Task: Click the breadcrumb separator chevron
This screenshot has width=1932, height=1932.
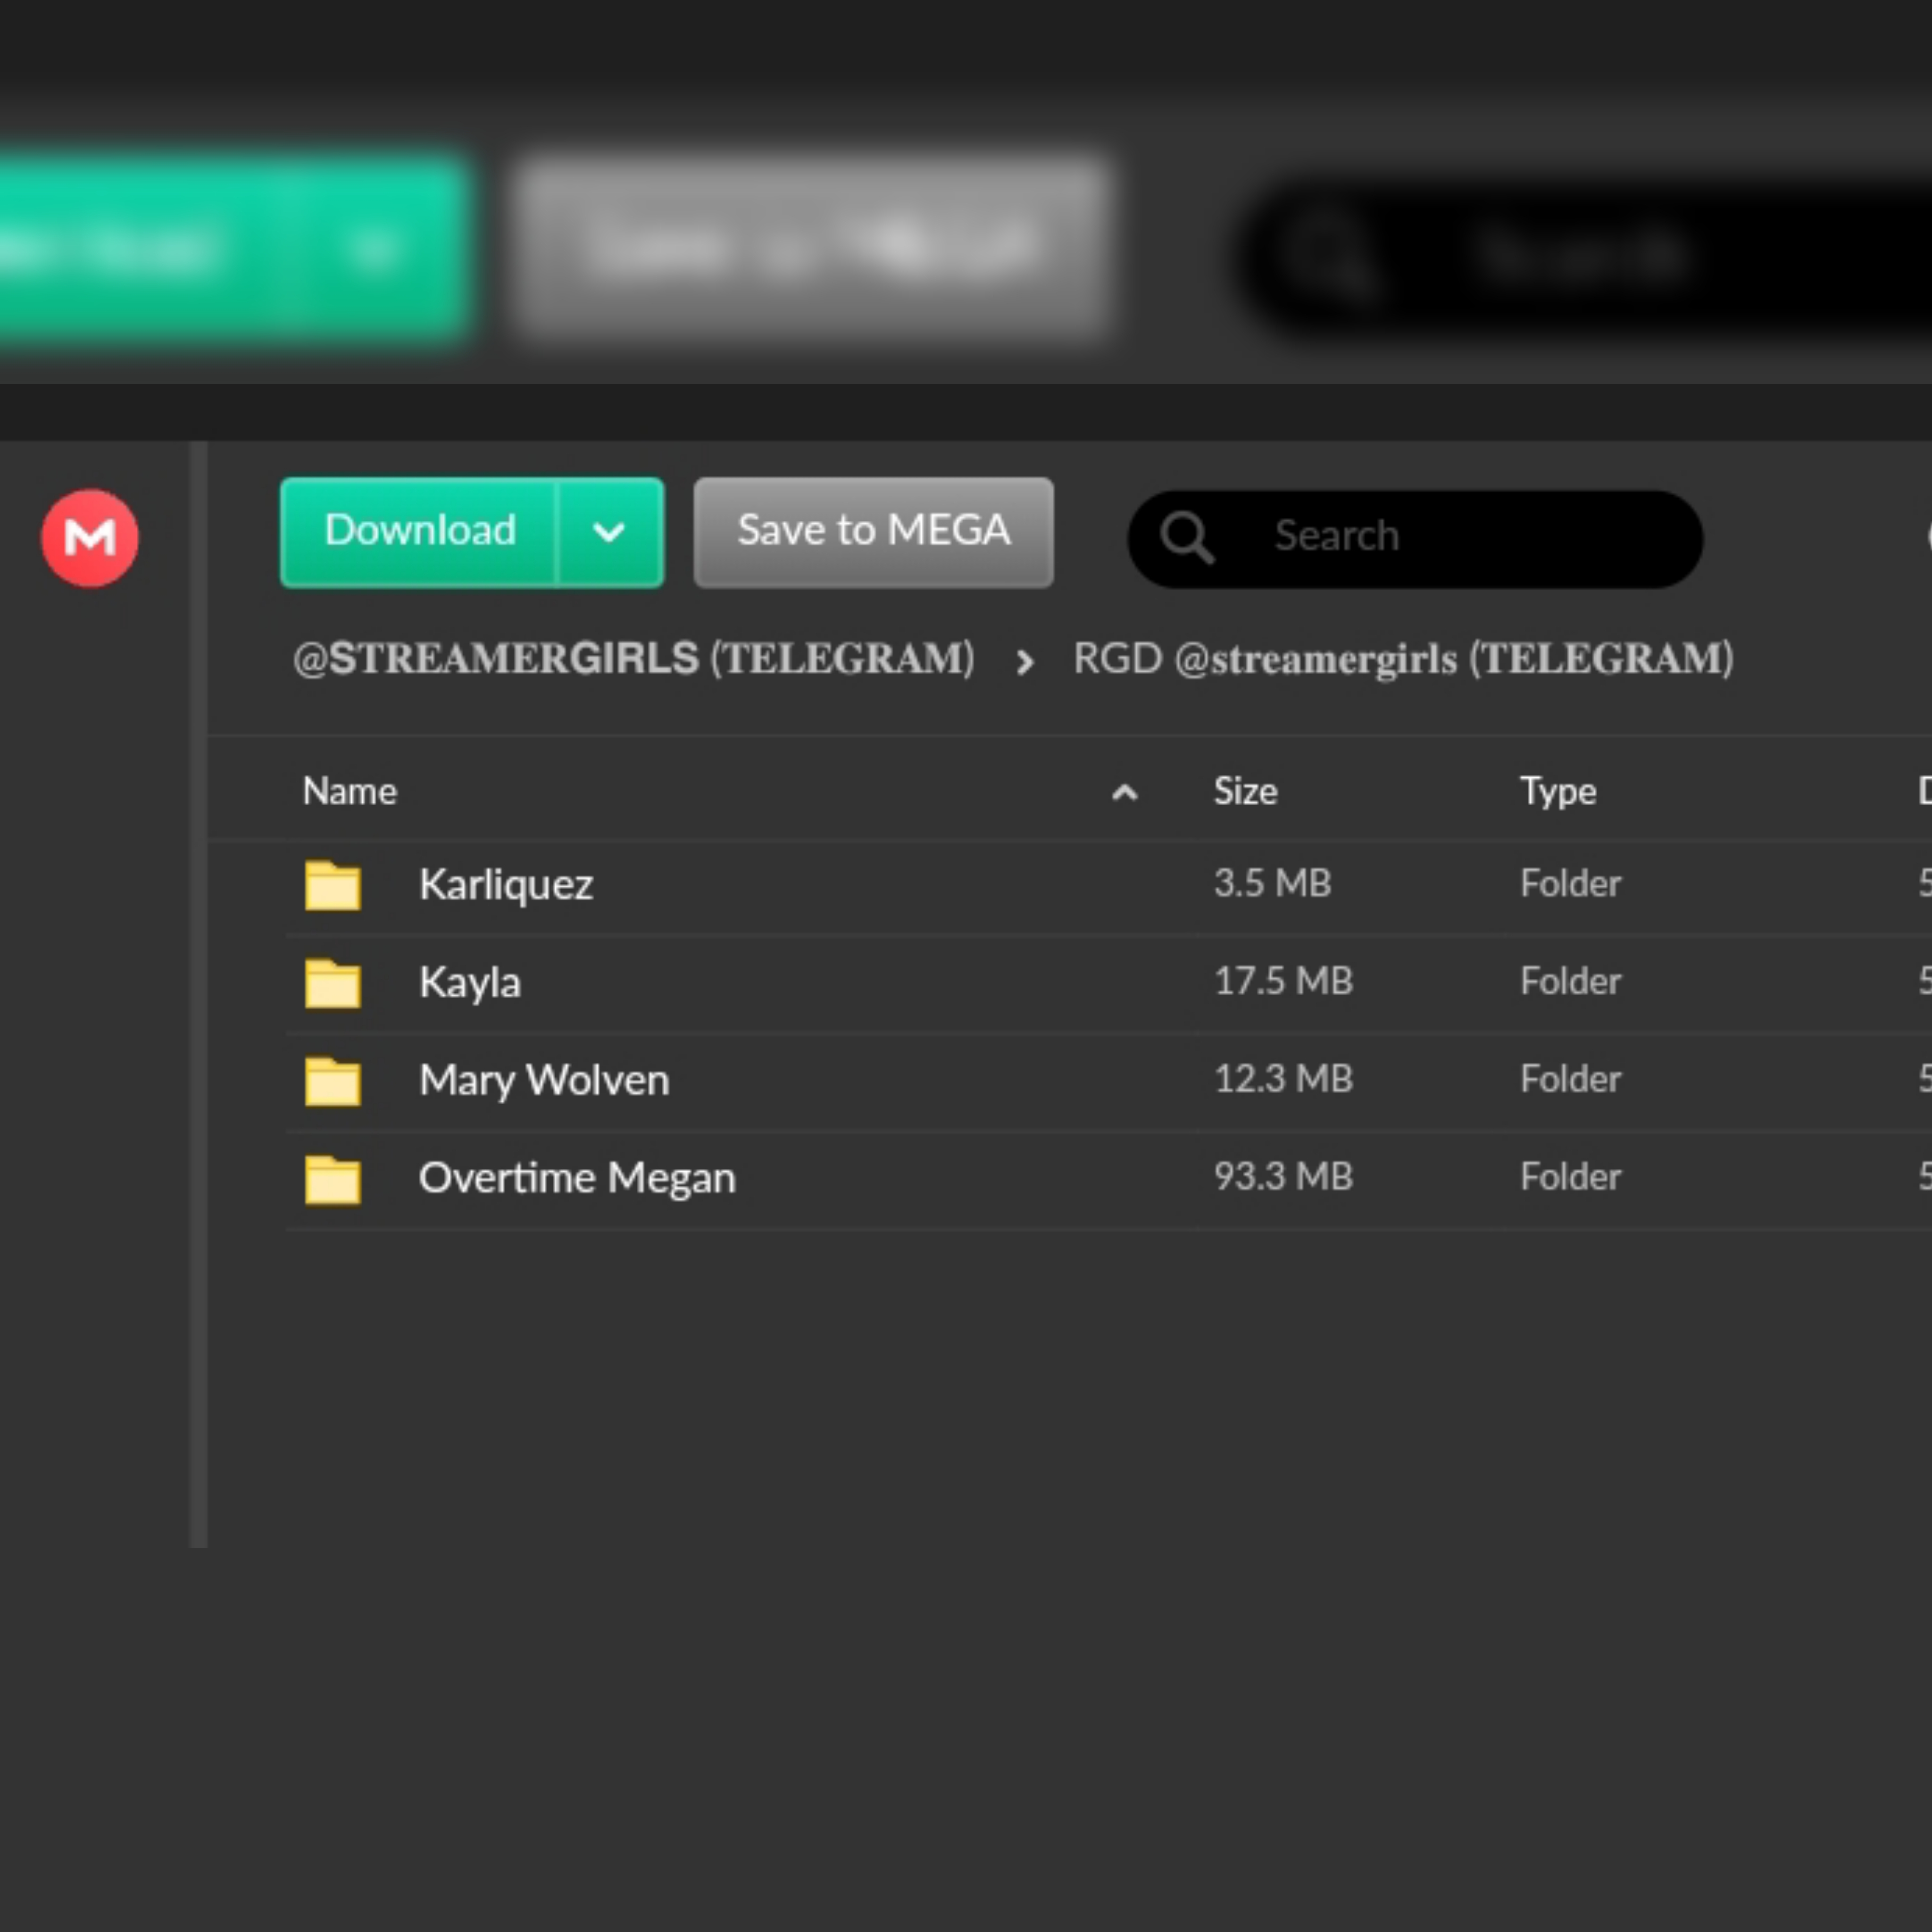Action: pyautogui.click(x=1024, y=661)
